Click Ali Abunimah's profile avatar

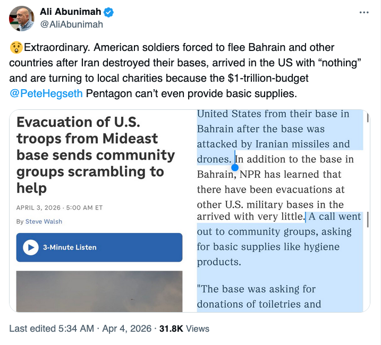pyautogui.click(x=22, y=19)
